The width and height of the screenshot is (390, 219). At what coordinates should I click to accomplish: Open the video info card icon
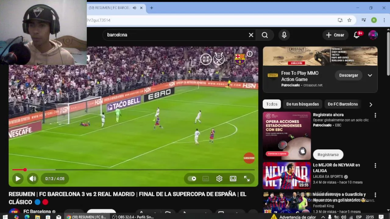250,54
